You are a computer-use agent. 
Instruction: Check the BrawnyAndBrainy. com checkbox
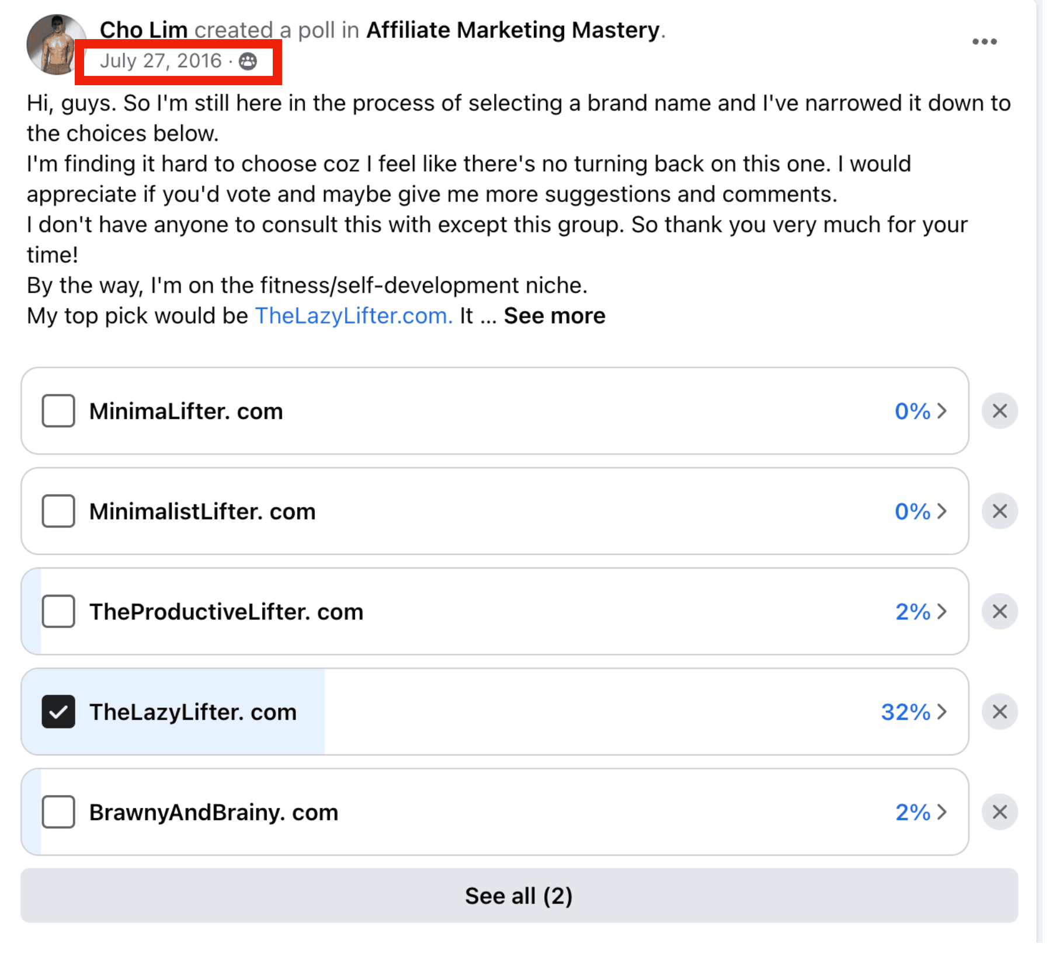pyautogui.click(x=58, y=812)
